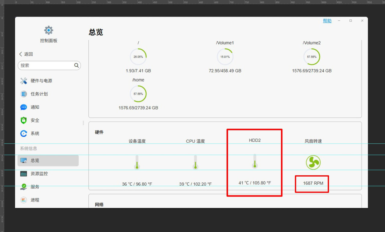Click the root volume 26.05% usage ring
Image resolution: width=385 pixels, height=232 pixels.
coord(138,57)
